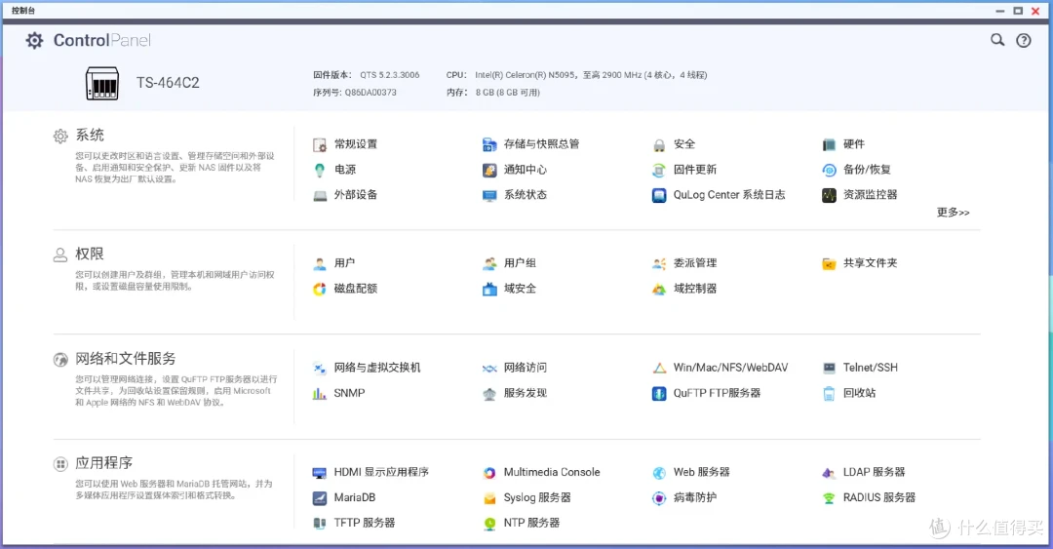
Task: Open the 系统状态 system status icon
Action: pos(489,196)
